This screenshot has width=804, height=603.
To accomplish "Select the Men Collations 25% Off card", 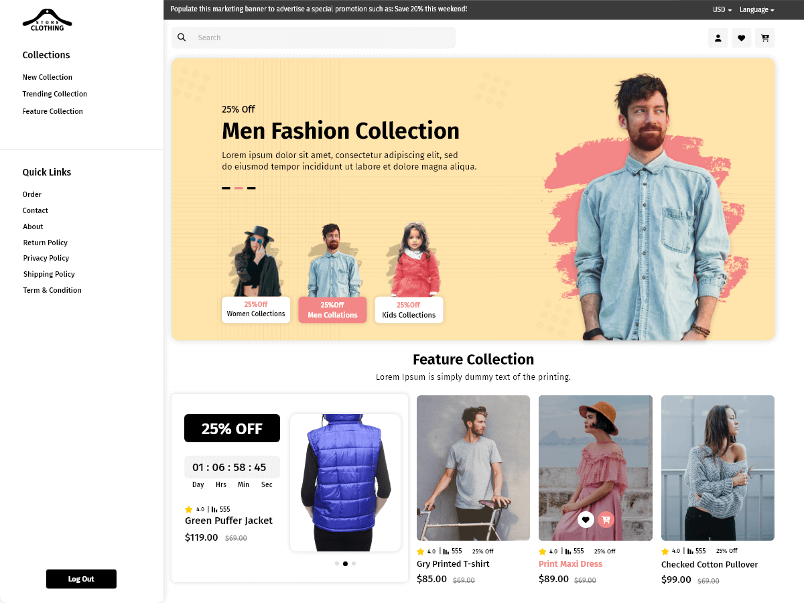I will click(x=332, y=310).
